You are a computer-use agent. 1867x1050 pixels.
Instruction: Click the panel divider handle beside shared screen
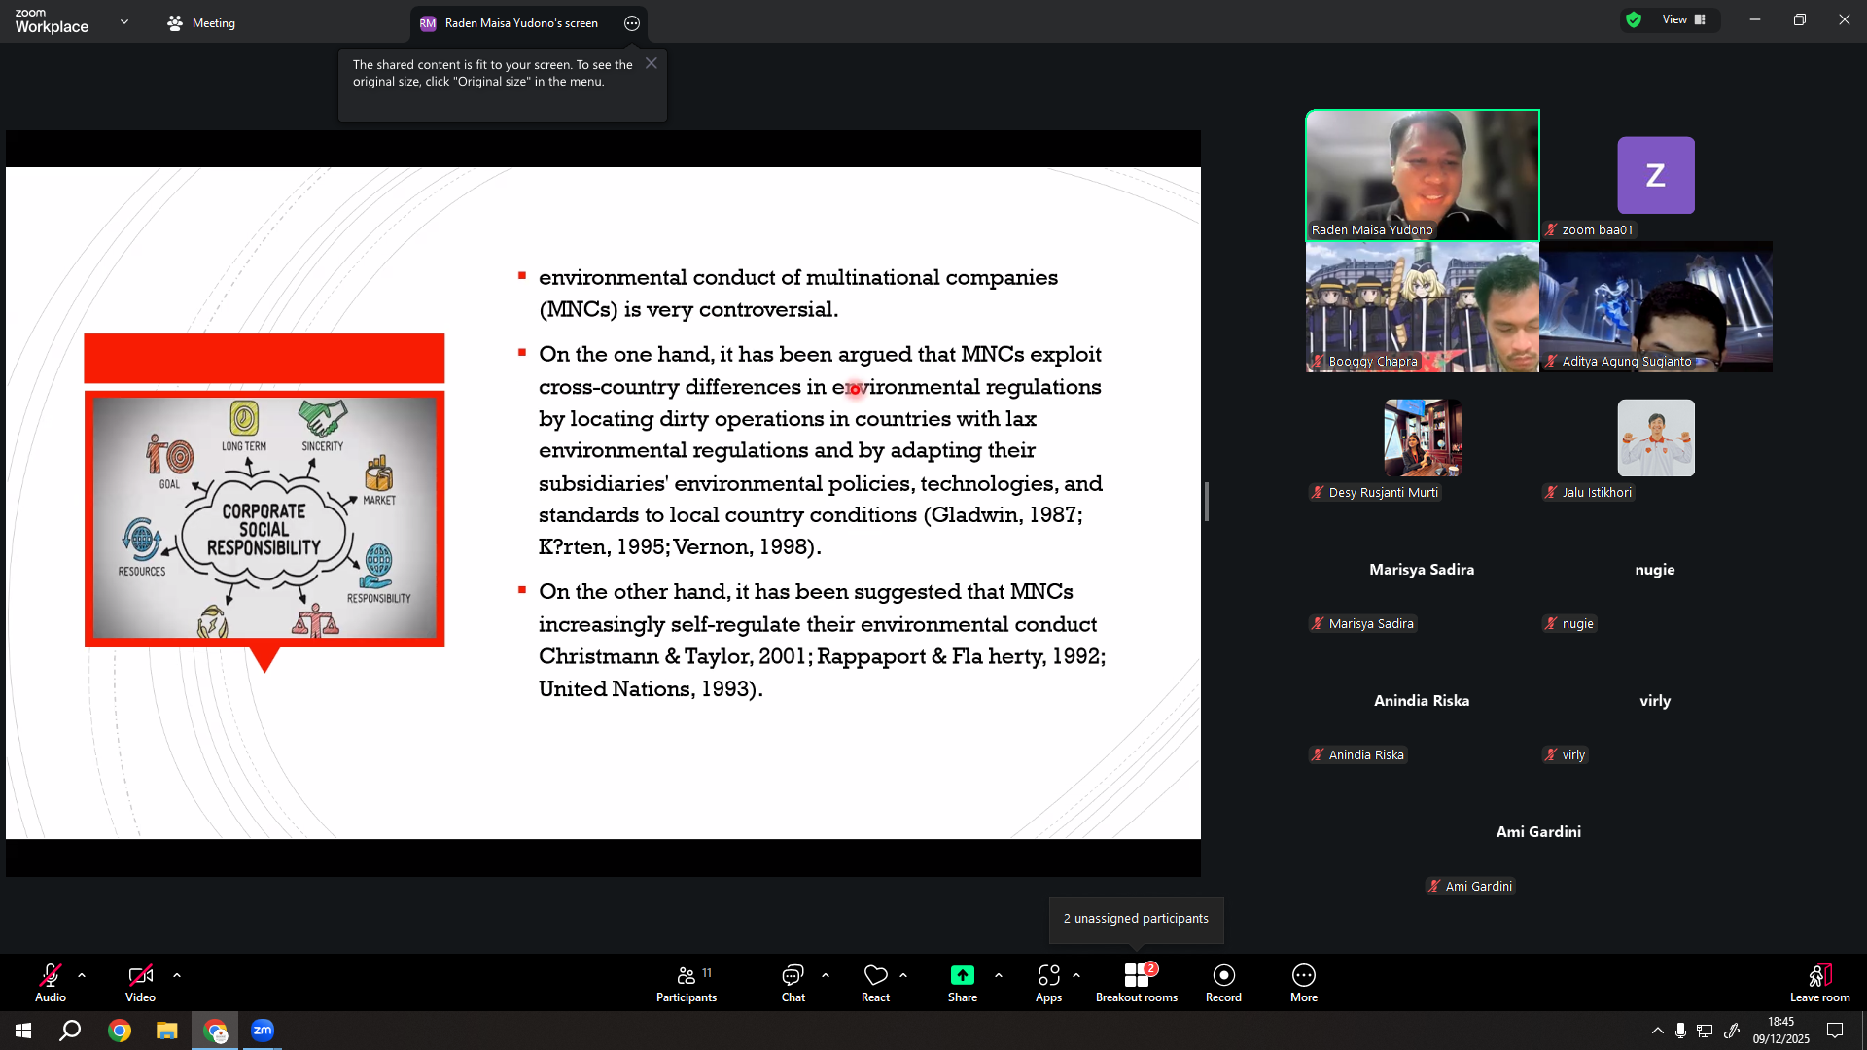coord(1207,502)
